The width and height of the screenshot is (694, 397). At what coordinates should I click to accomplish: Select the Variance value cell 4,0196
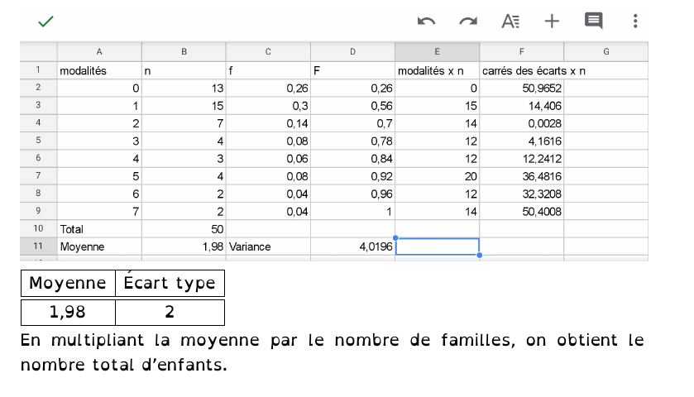352,246
